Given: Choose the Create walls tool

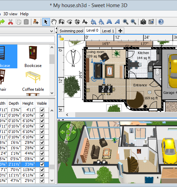Looking at the screenshot, I should click(62, 22).
